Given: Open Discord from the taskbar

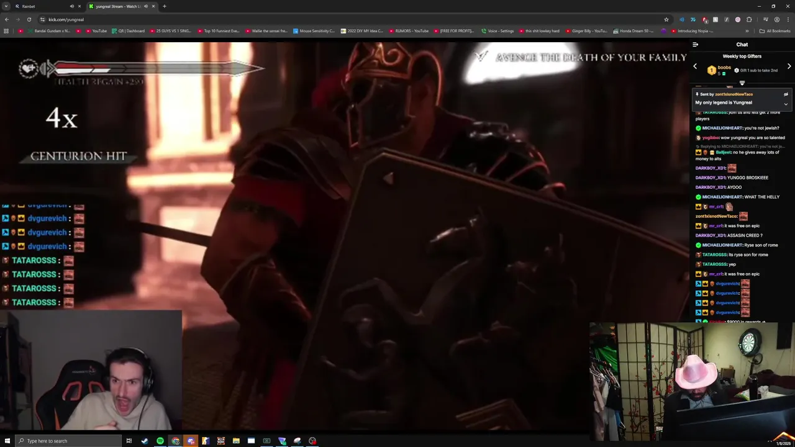Looking at the screenshot, I should [191, 441].
